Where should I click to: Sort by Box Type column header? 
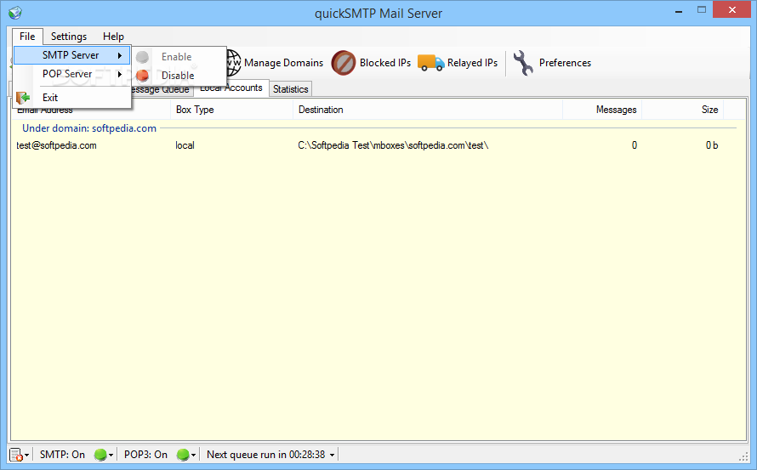[x=231, y=110]
